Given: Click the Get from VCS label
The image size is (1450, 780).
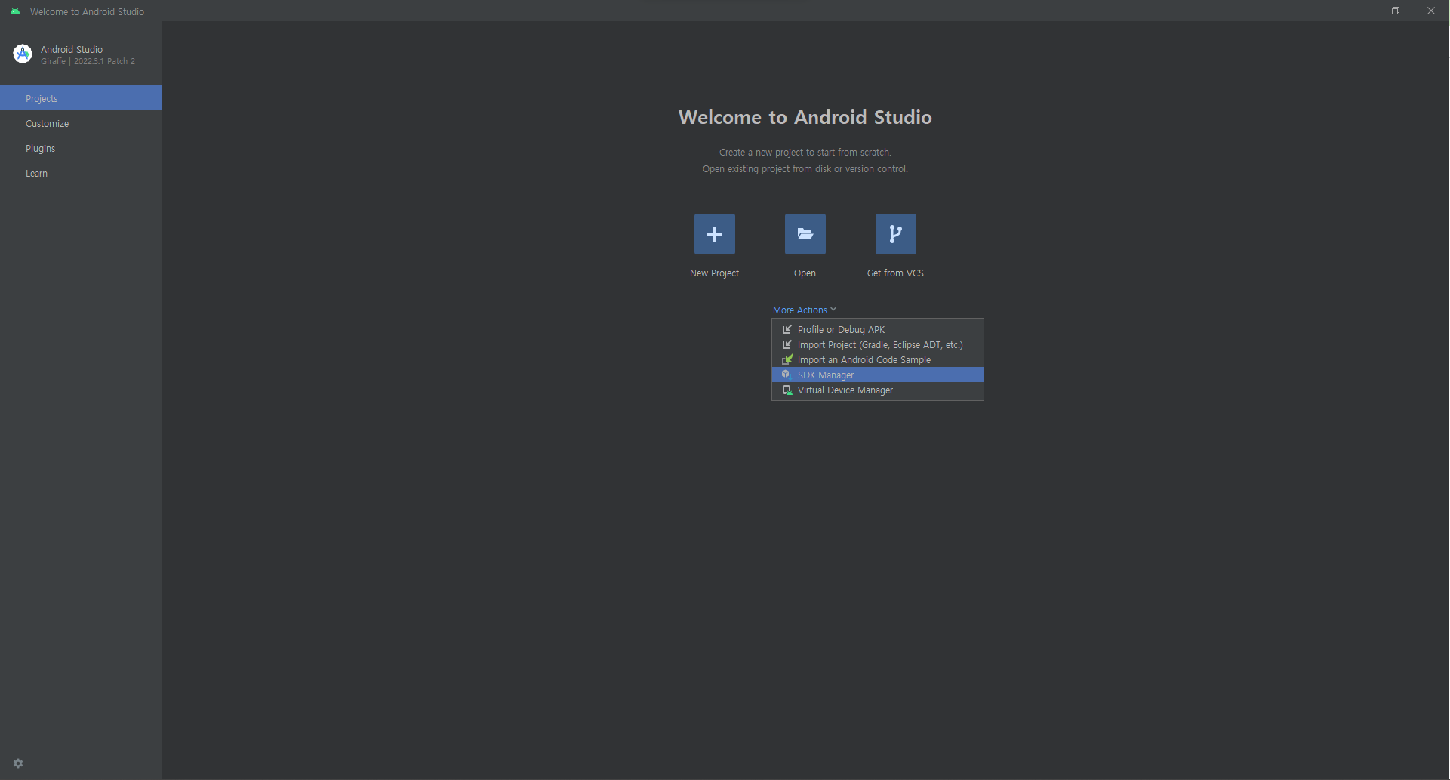Looking at the screenshot, I should pos(895,273).
